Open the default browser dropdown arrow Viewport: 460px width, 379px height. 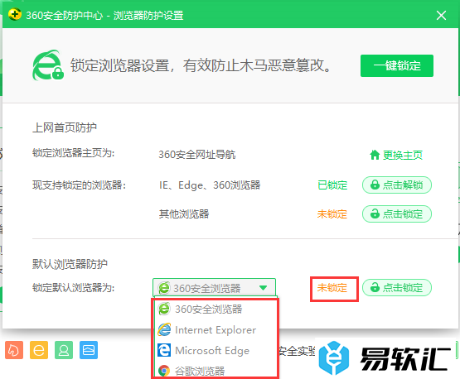pyautogui.click(x=263, y=288)
